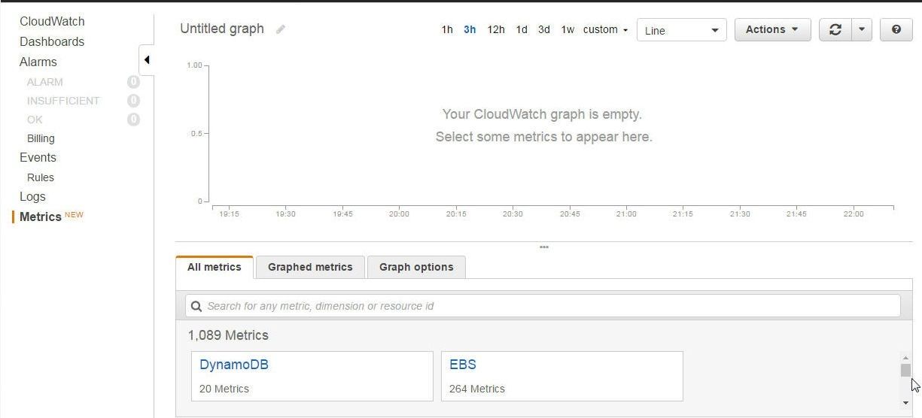The image size is (922, 418).
Task: Open custom time range dropdown
Action: point(605,29)
